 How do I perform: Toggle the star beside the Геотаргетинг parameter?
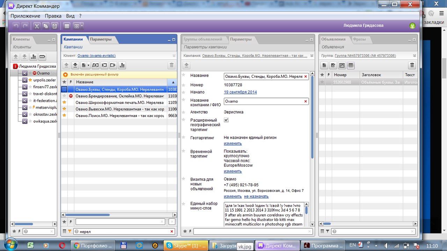point(184,138)
